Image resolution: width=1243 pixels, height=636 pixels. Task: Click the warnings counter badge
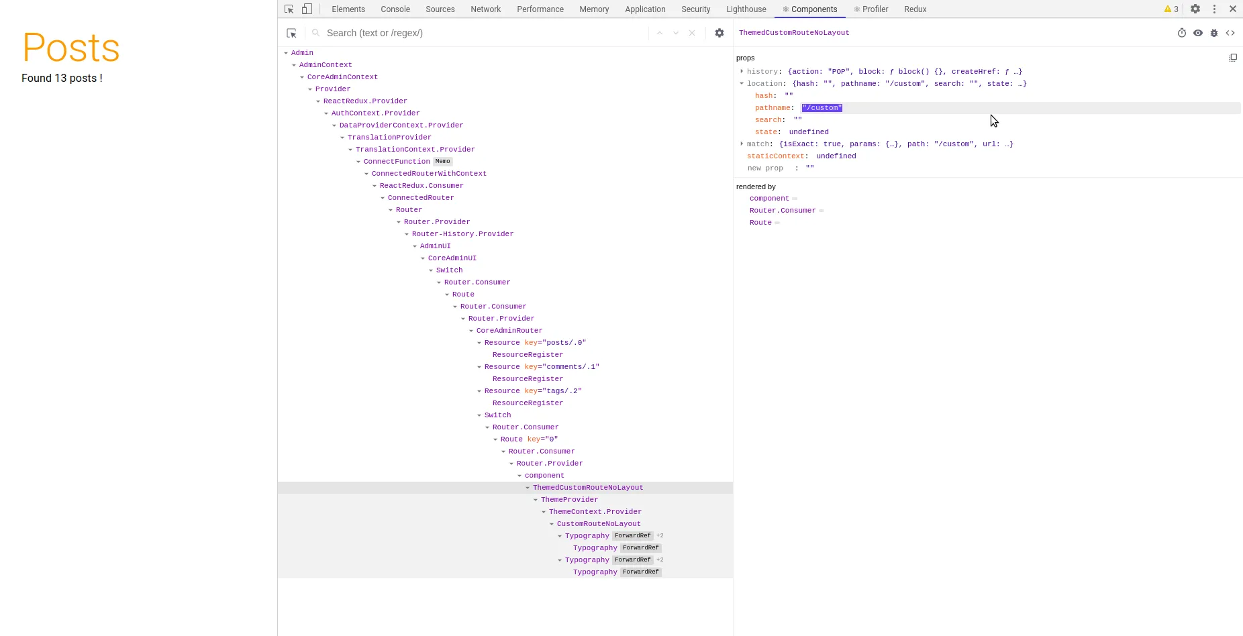(1171, 9)
